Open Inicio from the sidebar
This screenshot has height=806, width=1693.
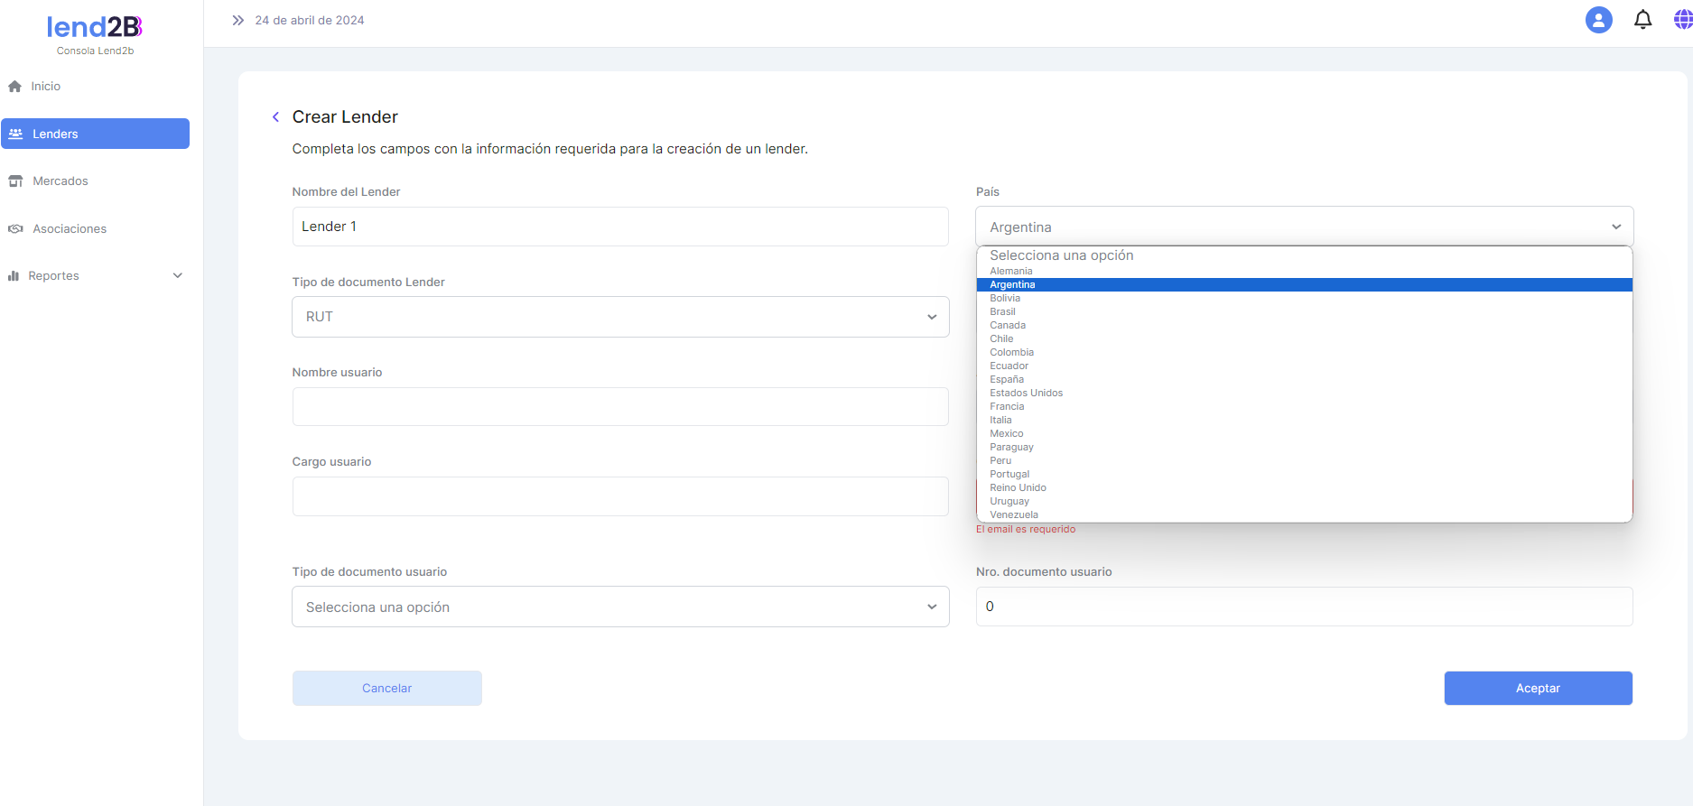[45, 87]
